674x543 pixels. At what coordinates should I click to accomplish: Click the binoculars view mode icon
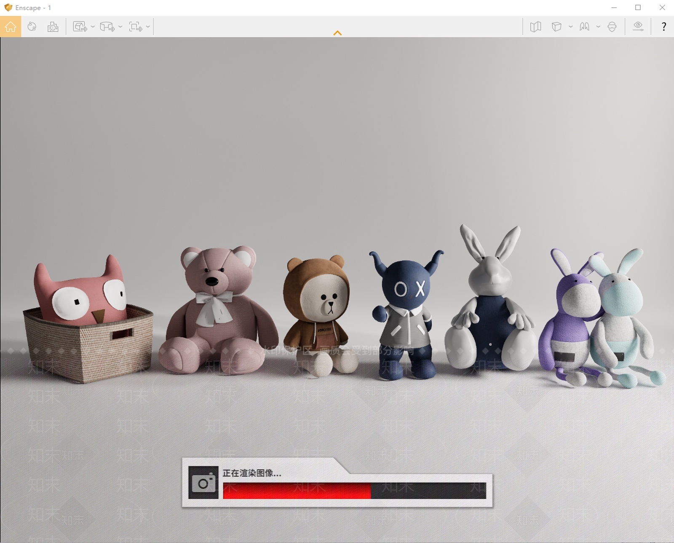[584, 27]
